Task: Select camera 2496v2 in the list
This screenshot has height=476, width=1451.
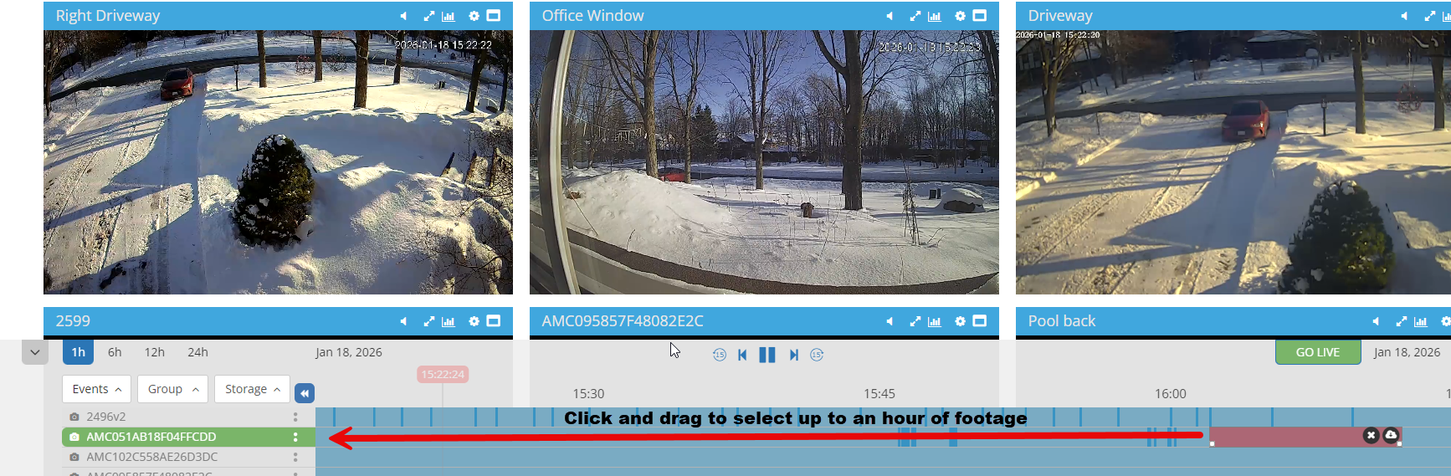Action: click(106, 417)
